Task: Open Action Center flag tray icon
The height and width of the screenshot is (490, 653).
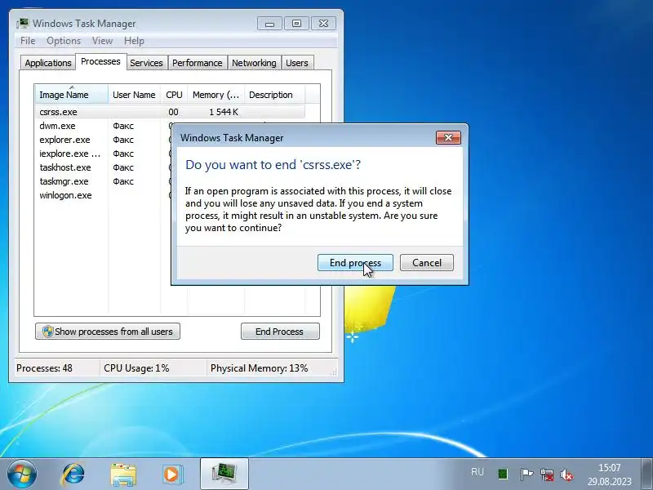Action: pyautogui.click(x=526, y=474)
